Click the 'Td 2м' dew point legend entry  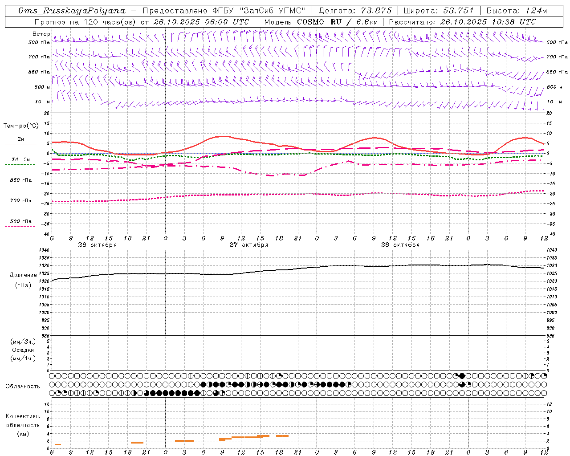pos(20,159)
